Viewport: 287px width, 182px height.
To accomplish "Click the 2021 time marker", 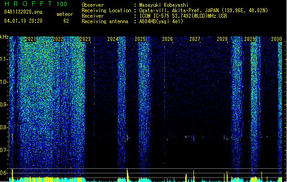I will point(31,39).
